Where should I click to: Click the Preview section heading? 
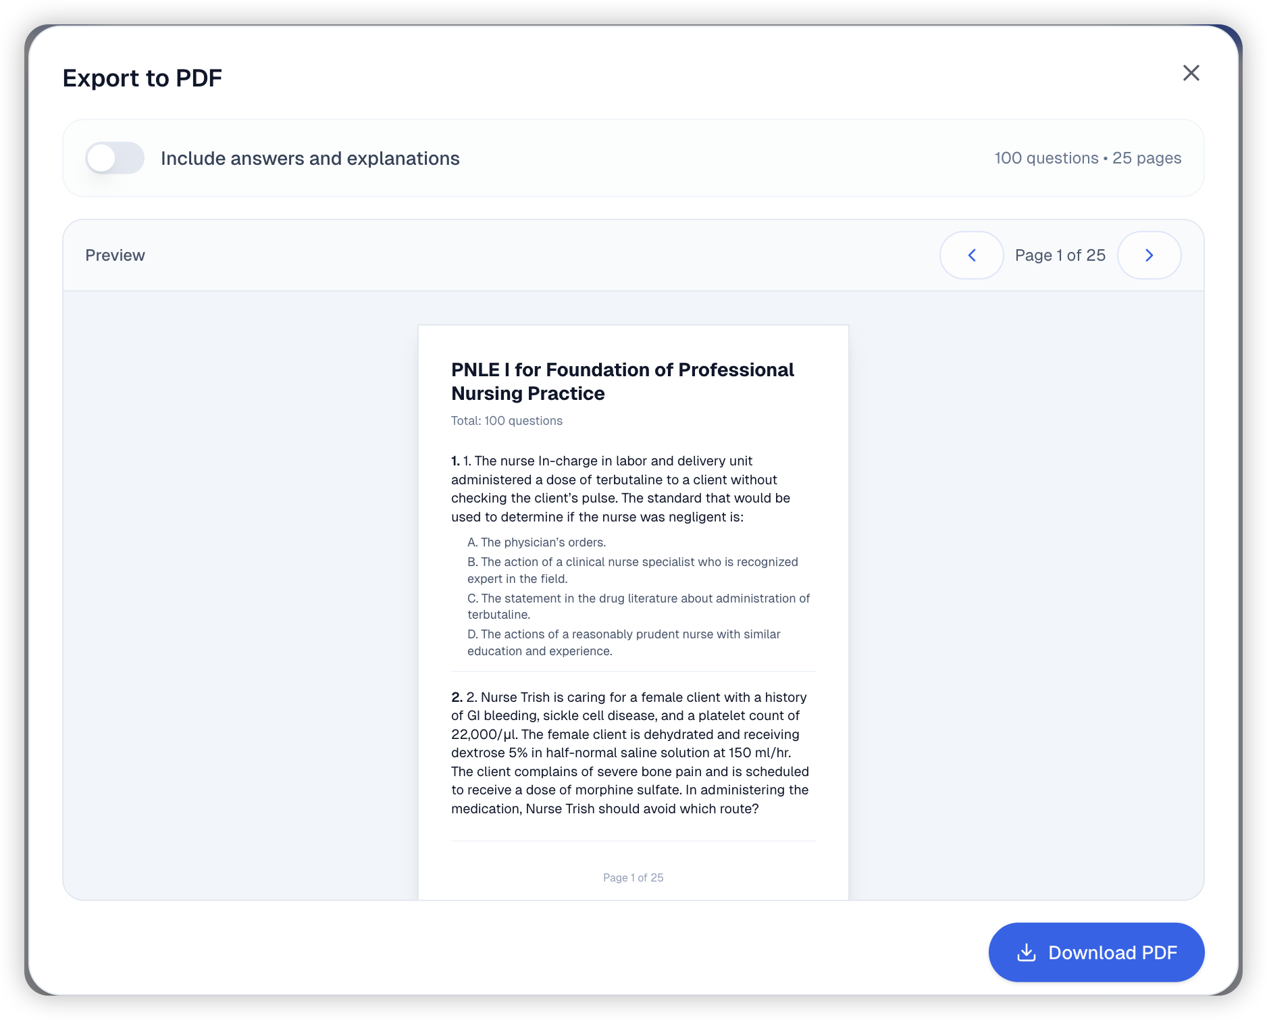click(x=115, y=255)
